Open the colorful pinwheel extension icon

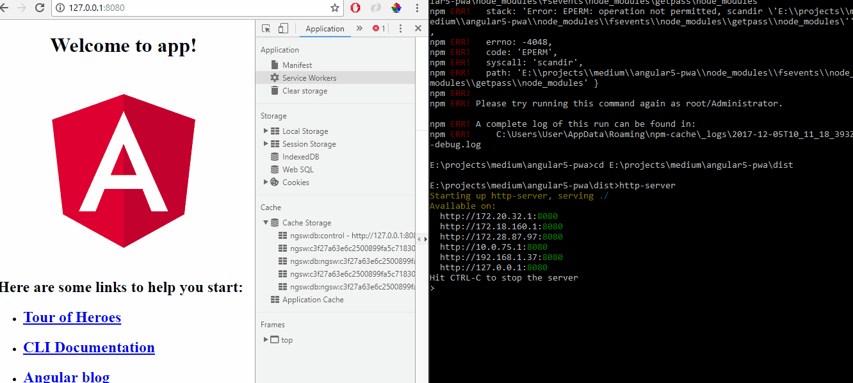[x=396, y=8]
